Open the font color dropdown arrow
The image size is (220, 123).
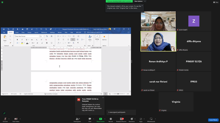[x=29, y=43]
